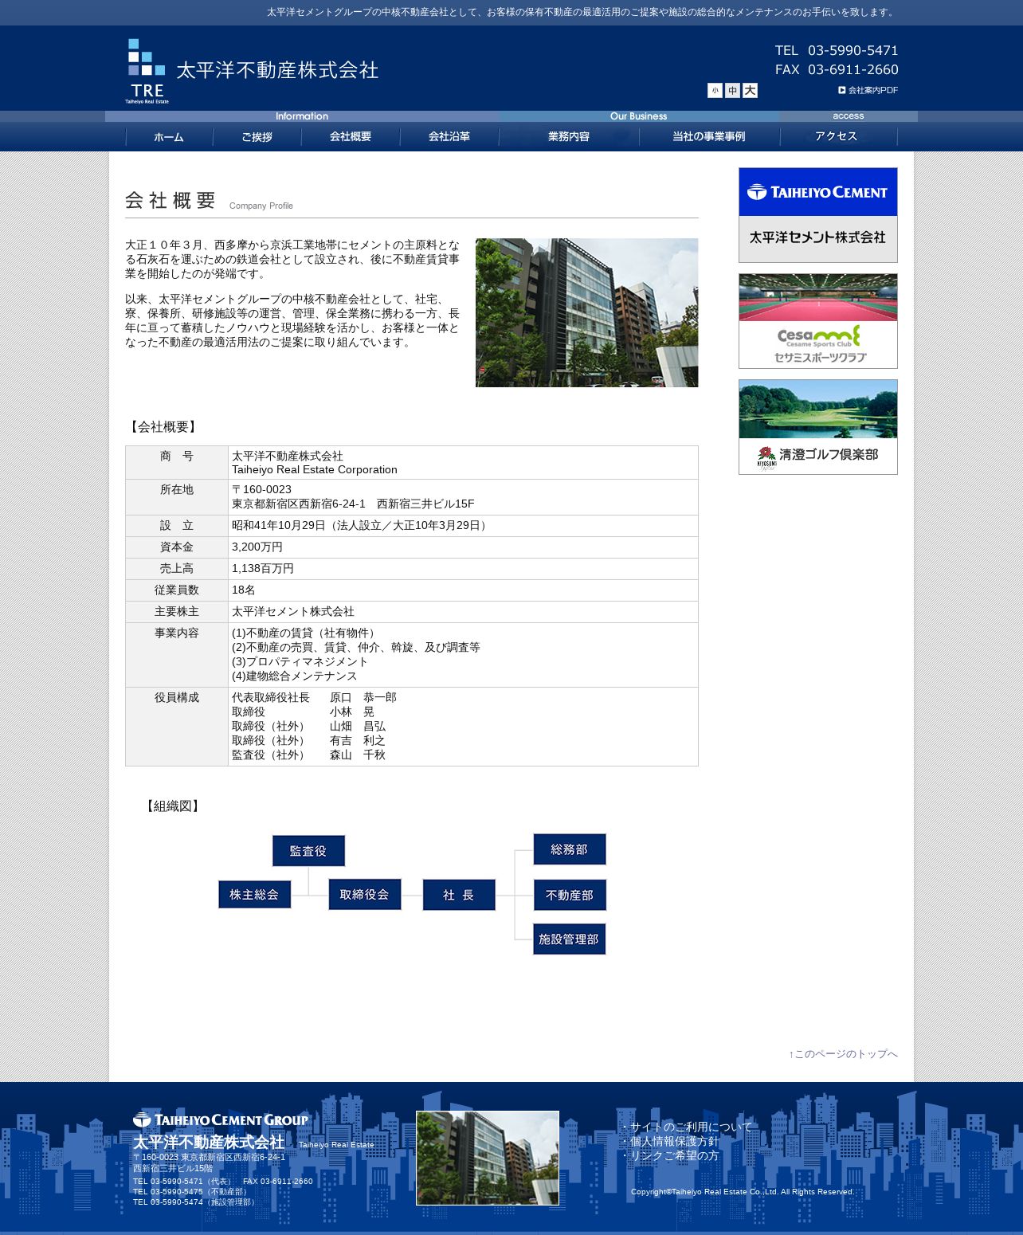Click footer TEL 03-5990-5475(不動産部)

pyautogui.click(x=193, y=1192)
